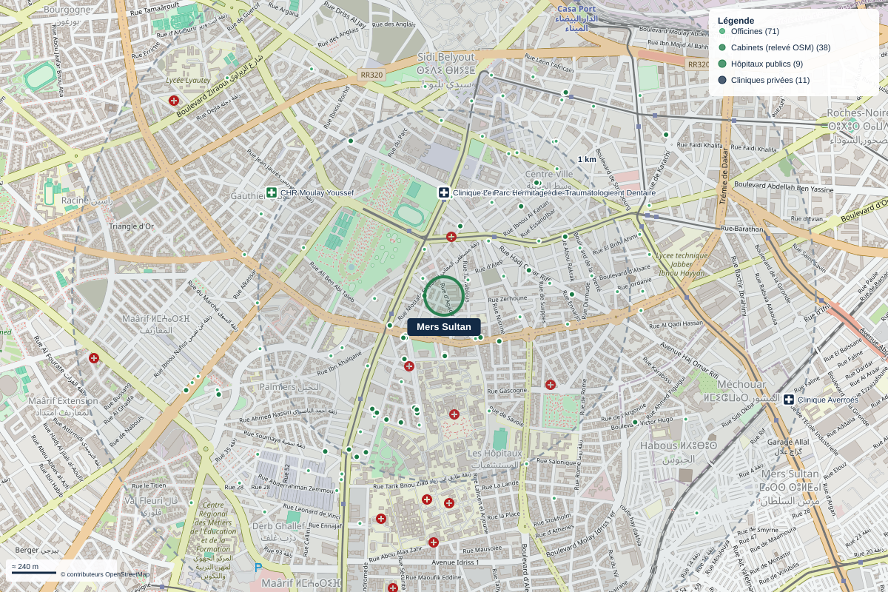Image resolution: width=888 pixels, height=592 pixels.
Task: Click the CHR Moulay Youssef clinic cross icon
Action: click(272, 193)
